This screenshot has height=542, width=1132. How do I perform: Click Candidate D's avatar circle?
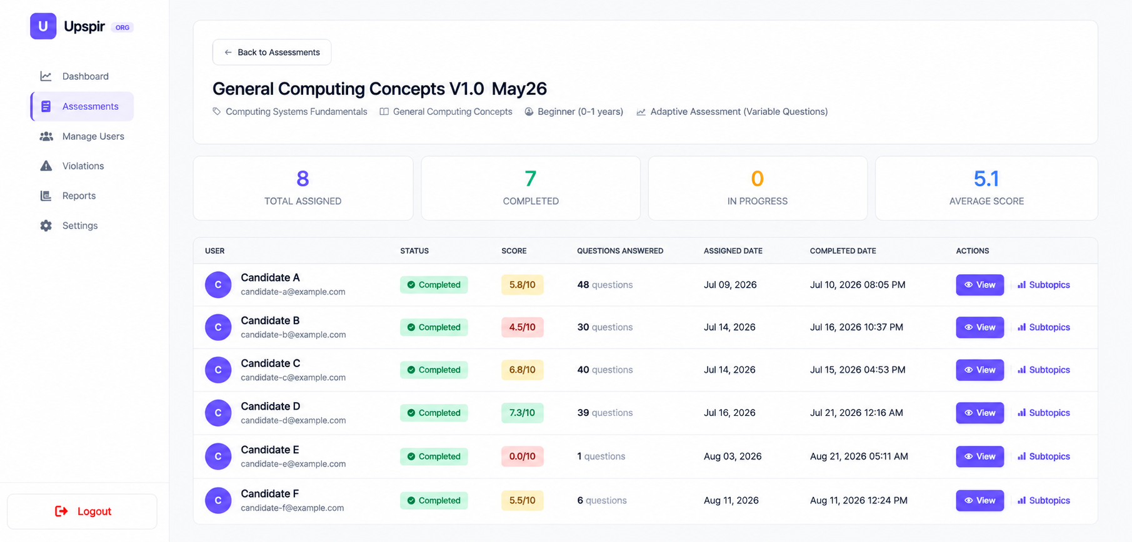(x=218, y=413)
